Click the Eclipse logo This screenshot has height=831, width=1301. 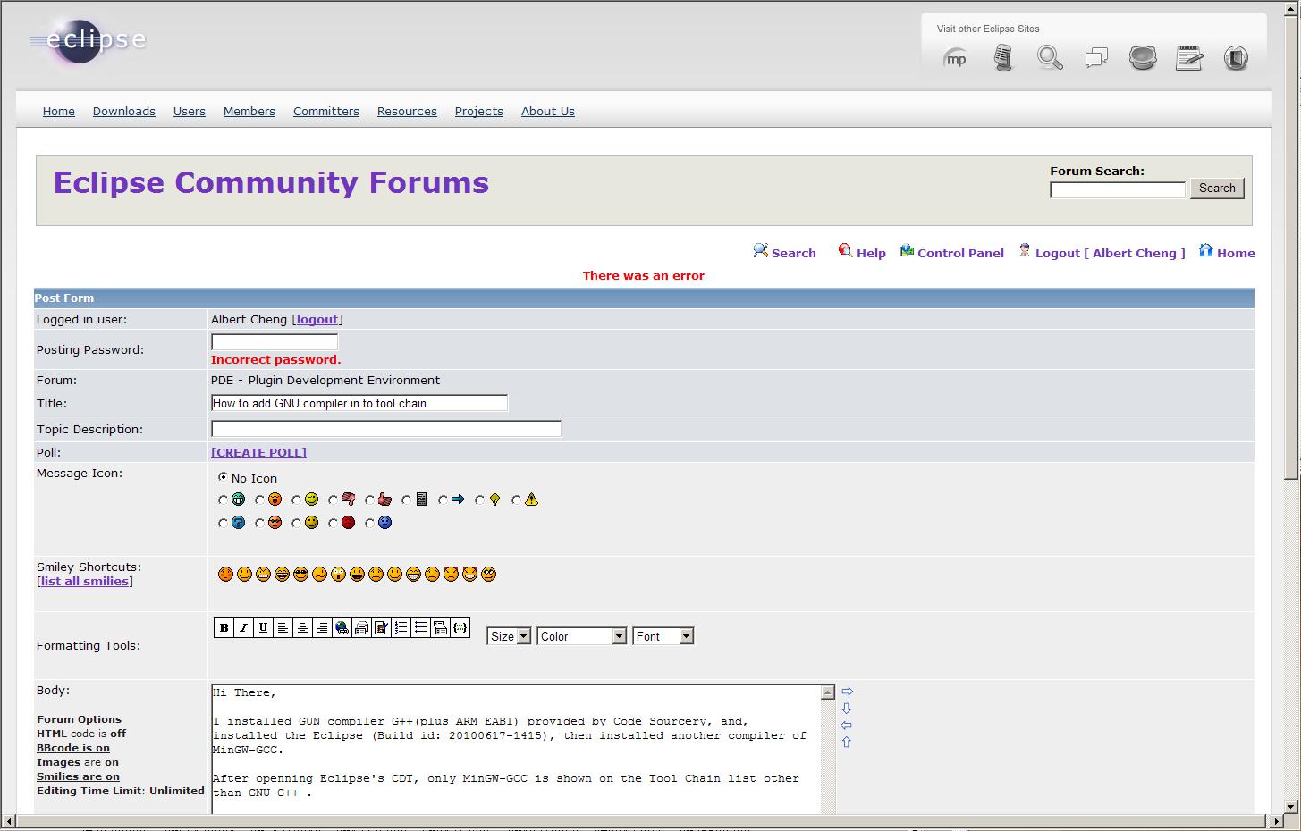tap(87, 41)
